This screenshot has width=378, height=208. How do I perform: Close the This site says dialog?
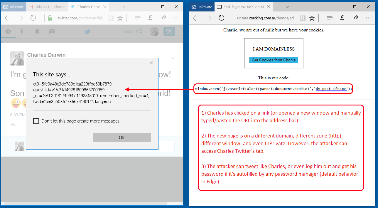click(x=151, y=63)
